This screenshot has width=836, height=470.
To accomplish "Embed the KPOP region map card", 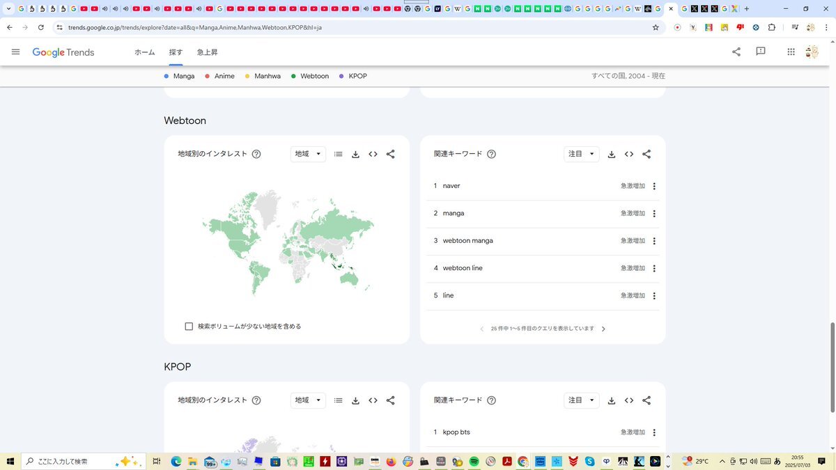I will point(373,400).
